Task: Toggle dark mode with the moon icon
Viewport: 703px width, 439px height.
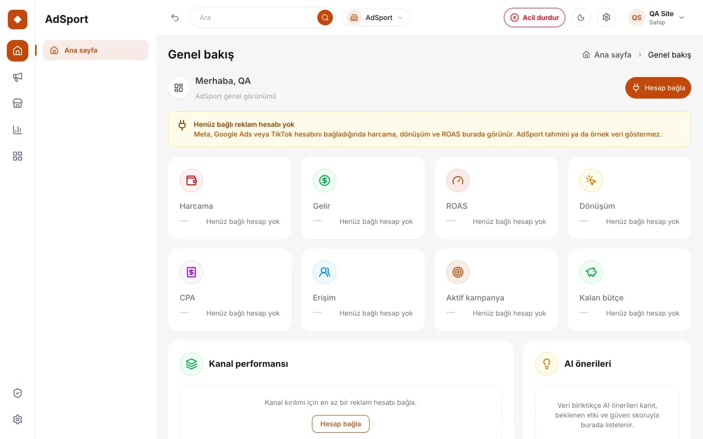Action: click(581, 18)
